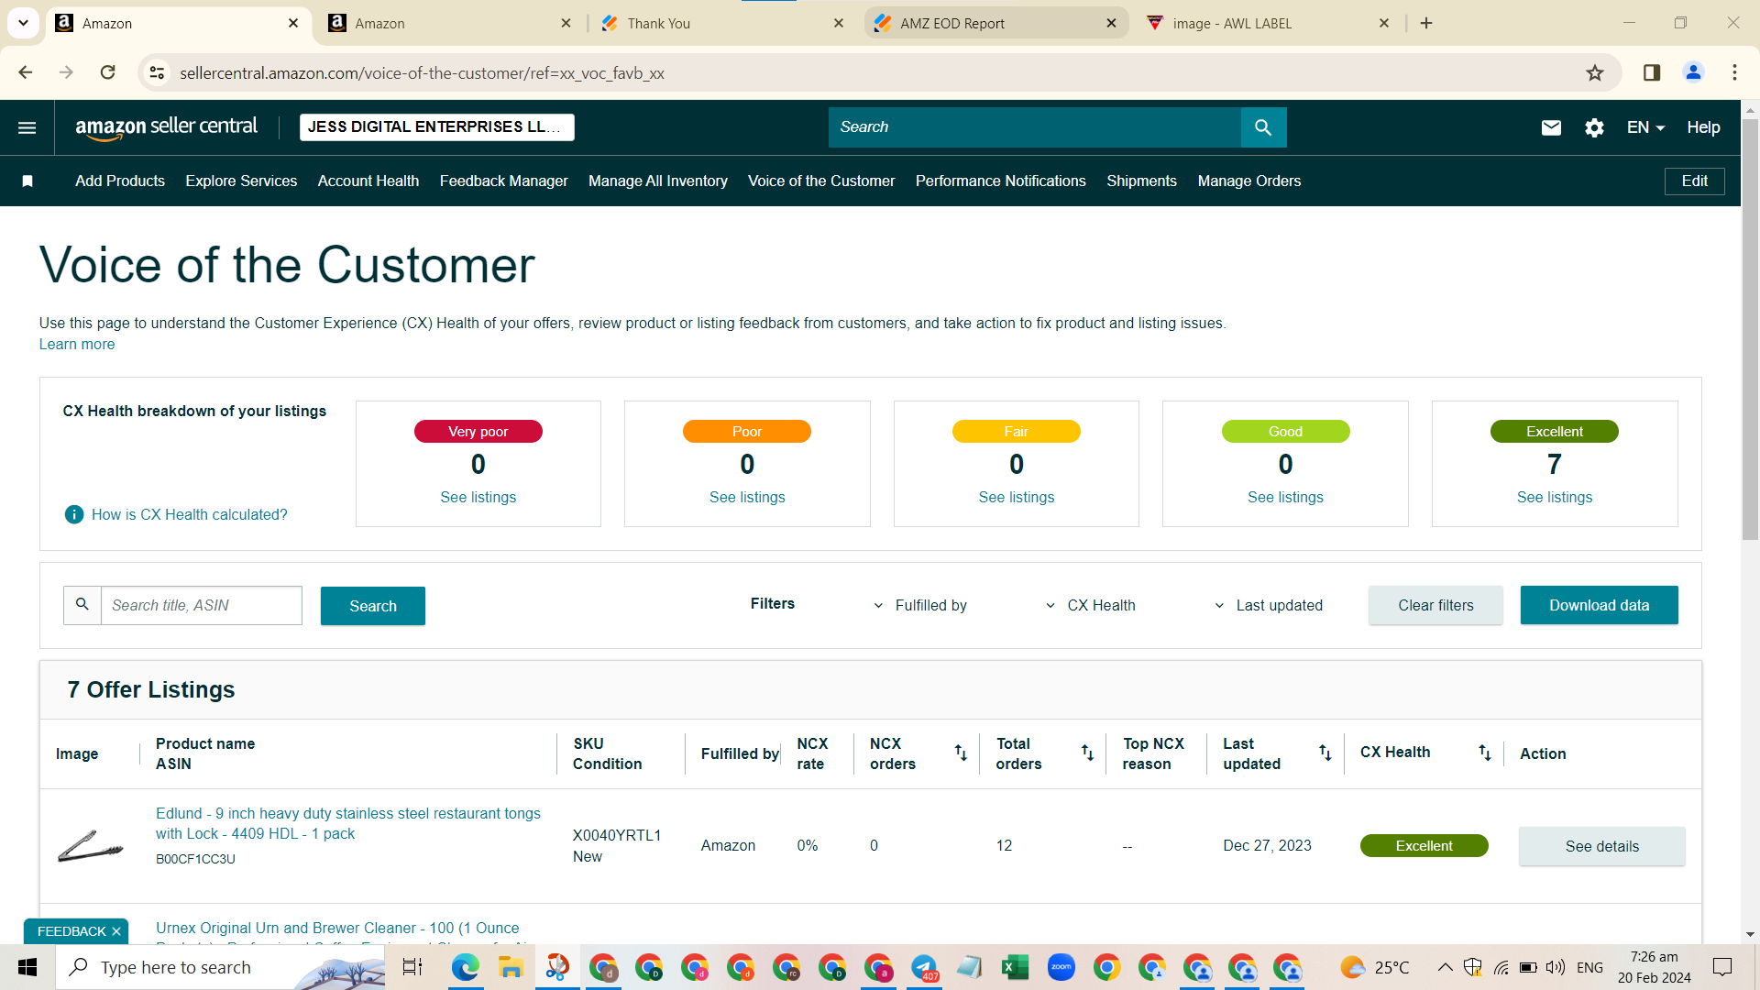The width and height of the screenshot is (1760, 990).
Task: Bookmark this page with the star icon
Action: [x=1595, y=72]
